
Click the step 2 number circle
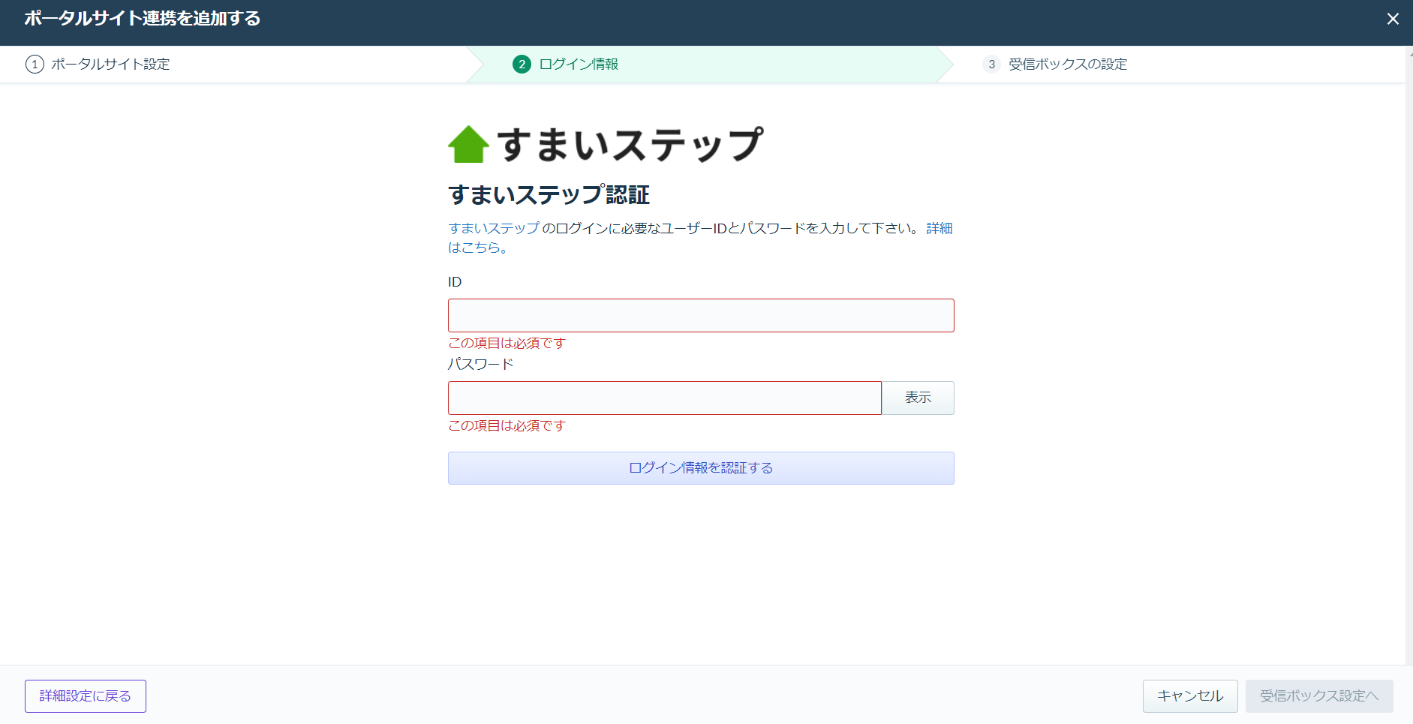click(x=522, y=65)
